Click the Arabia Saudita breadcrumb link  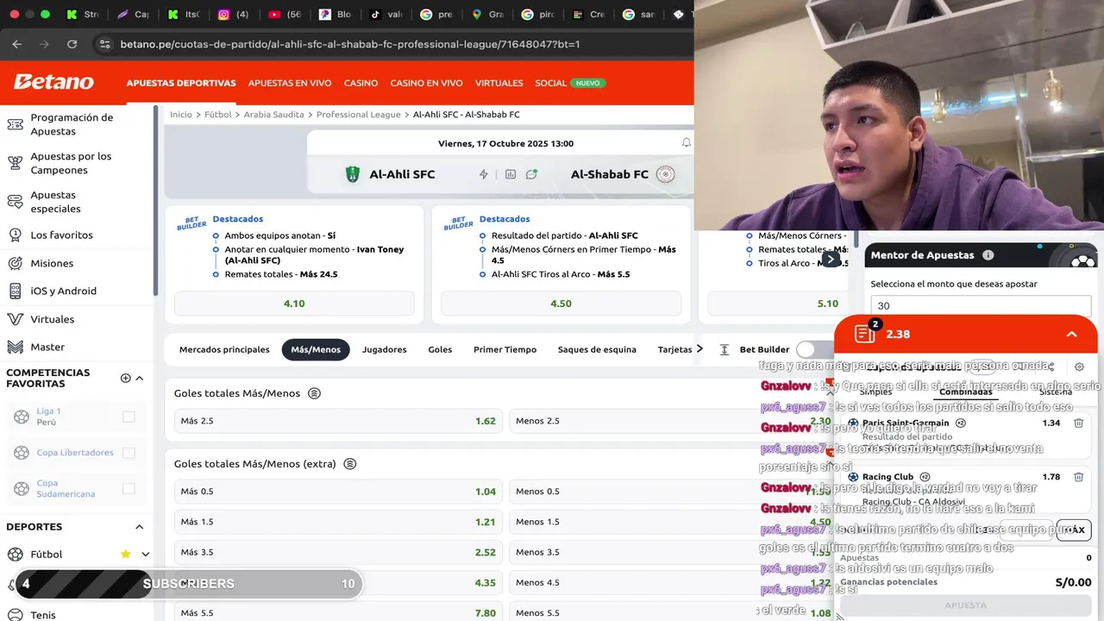(273, 115)
